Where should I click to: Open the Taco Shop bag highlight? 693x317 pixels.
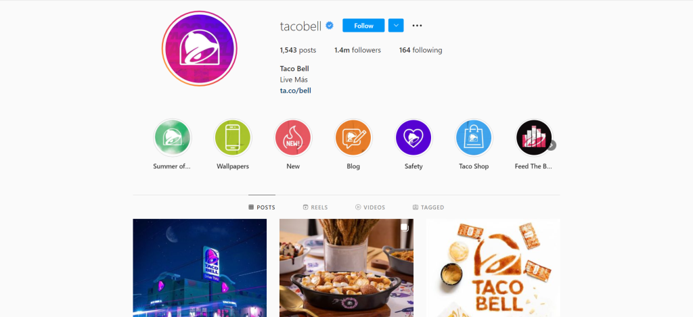474,137
